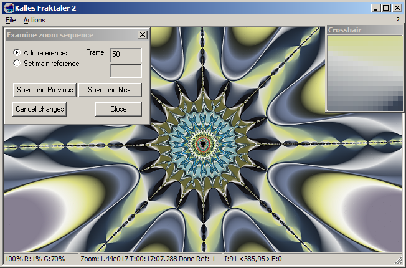Select the Add references radio option
Screen dimensions: 406x268
(17, 53)
